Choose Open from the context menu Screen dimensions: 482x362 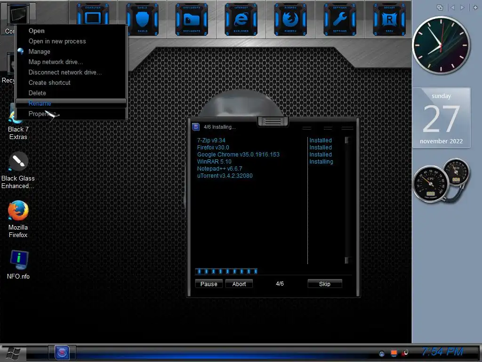tap(71, 31)
